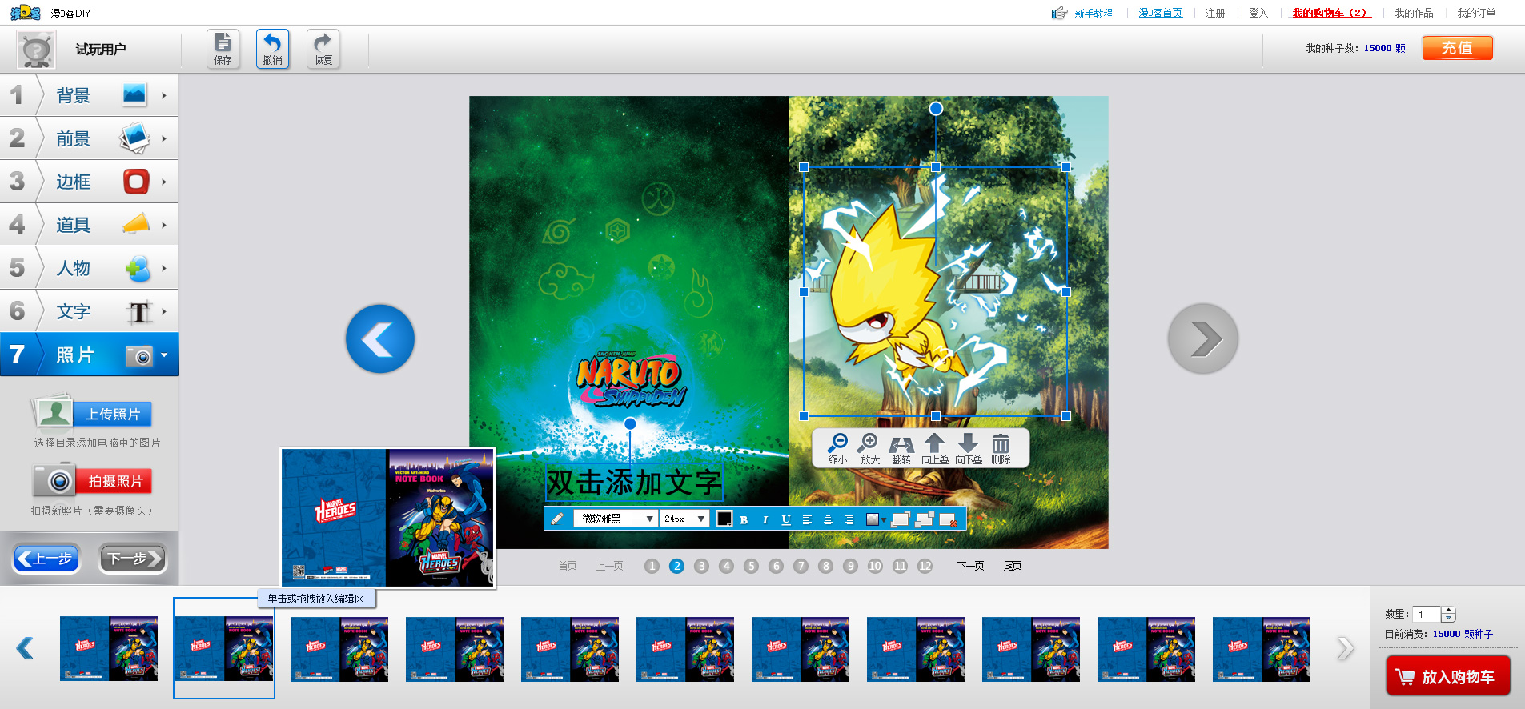The image size is (1525, 709).
Task: Go to the next spread with the gray arrow
Action: tap(1203, 338)
